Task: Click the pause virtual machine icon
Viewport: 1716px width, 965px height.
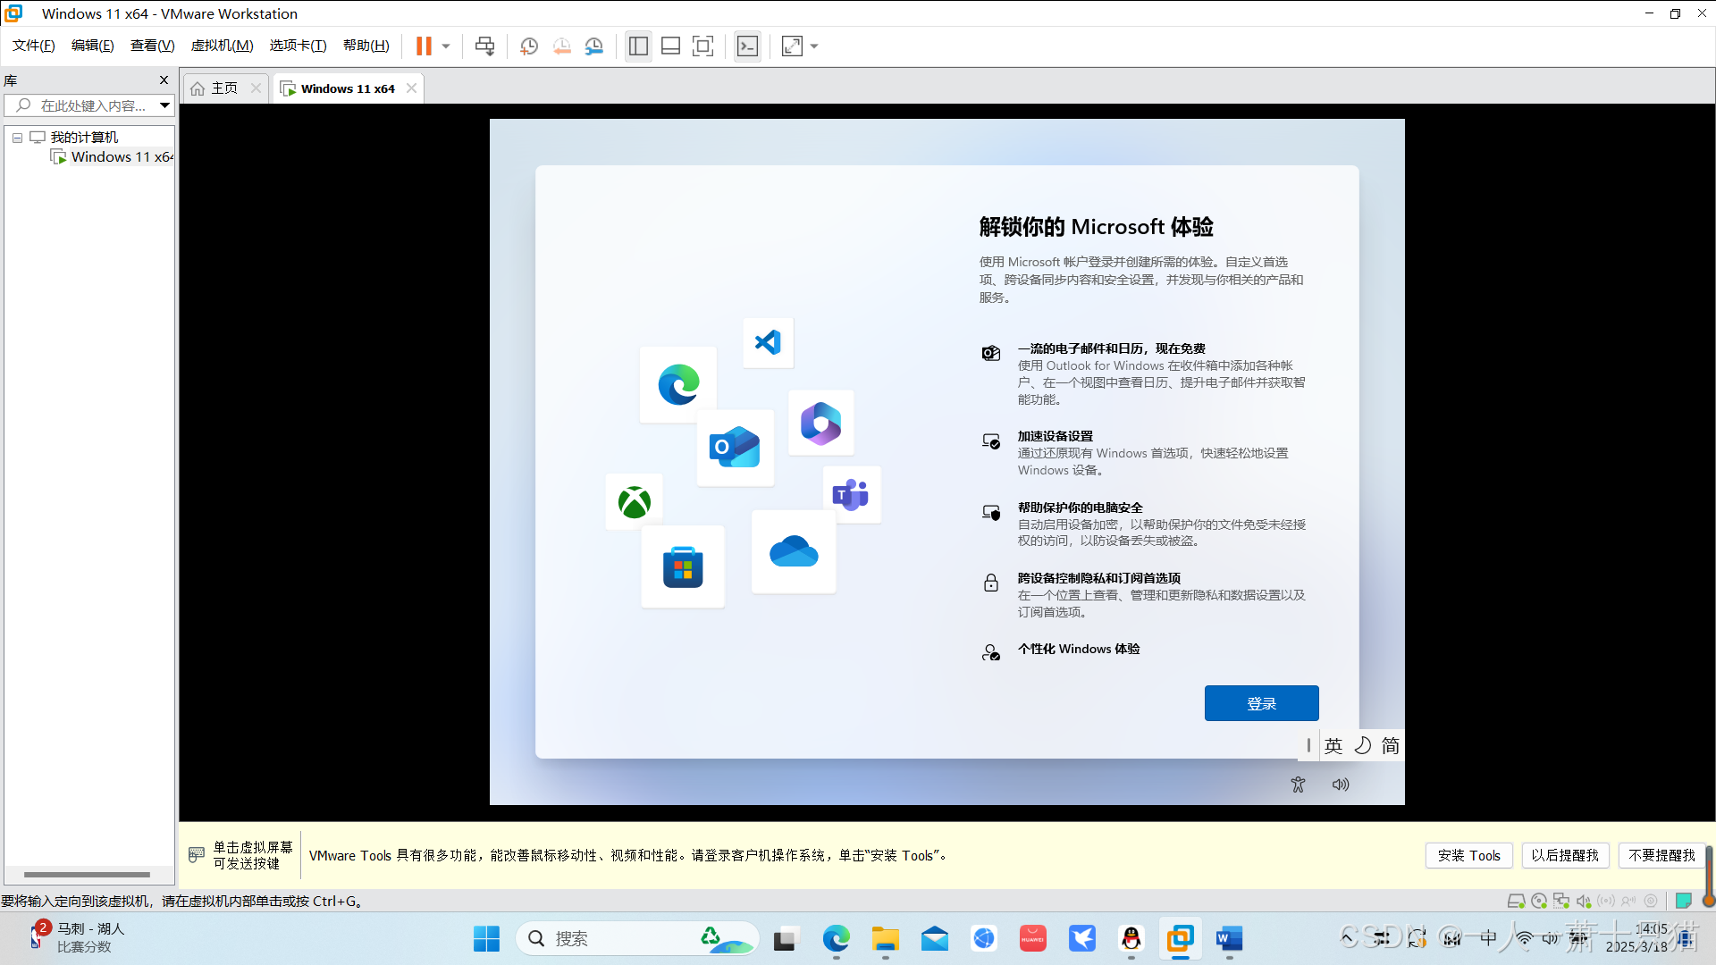Action: pyautogui.click(x=424, y=46)
